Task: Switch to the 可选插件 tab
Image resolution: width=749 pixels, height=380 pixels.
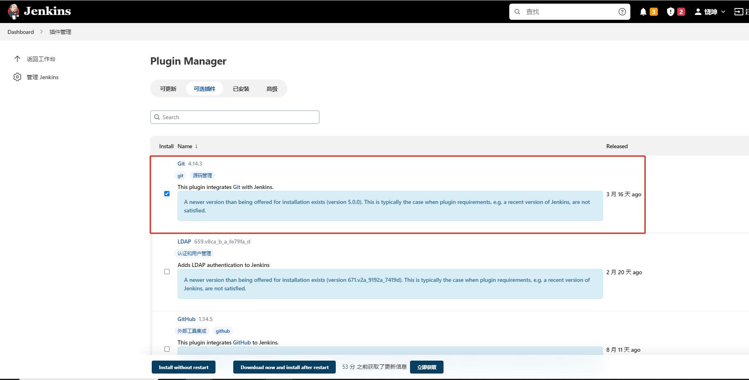Action: pyautogui.click(x=204, y=89)
